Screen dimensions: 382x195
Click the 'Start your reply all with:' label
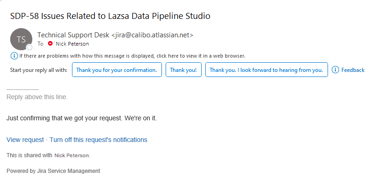[x=38, y=70]
